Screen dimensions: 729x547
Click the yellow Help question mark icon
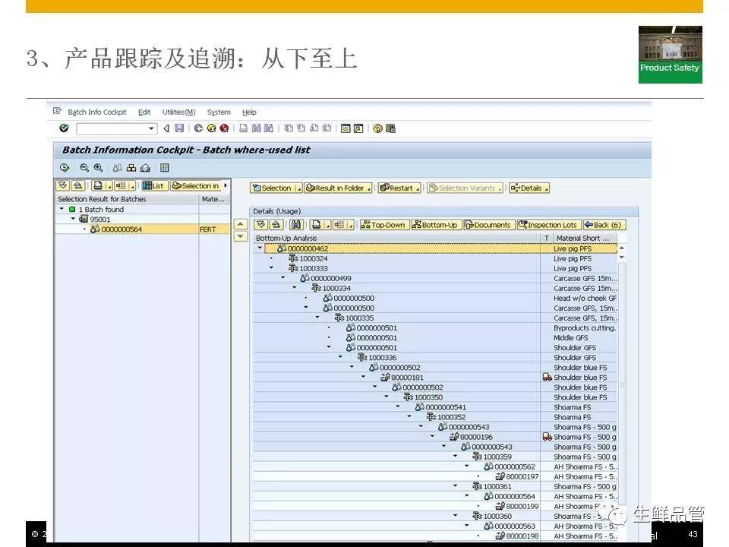tap(377, 128)
